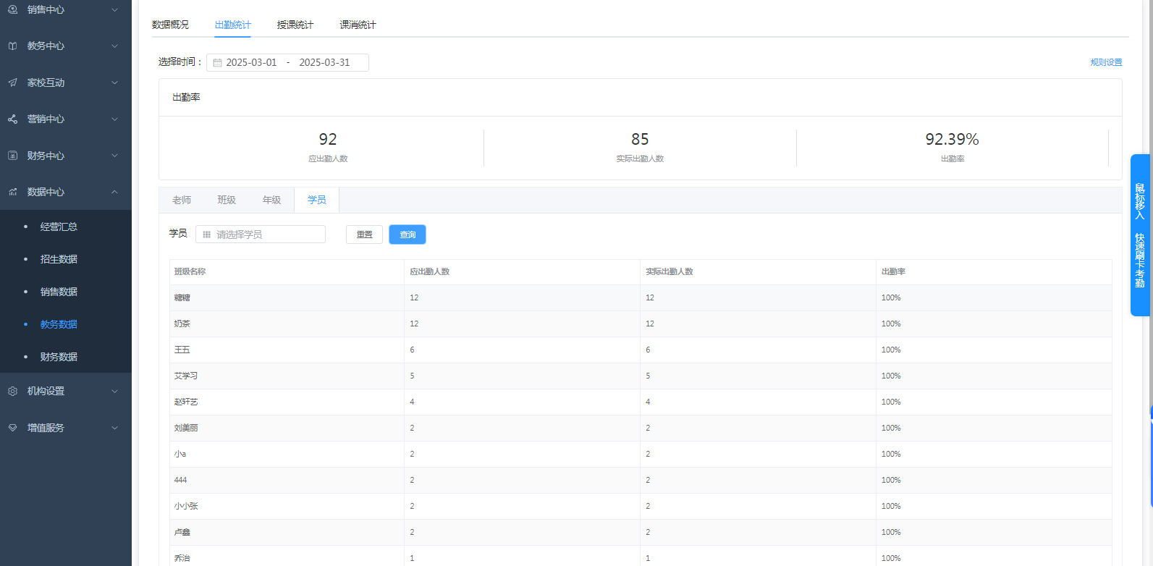1153x566 pixels.
Task: Click the 重置 reset button
Action: coord(364,235)
